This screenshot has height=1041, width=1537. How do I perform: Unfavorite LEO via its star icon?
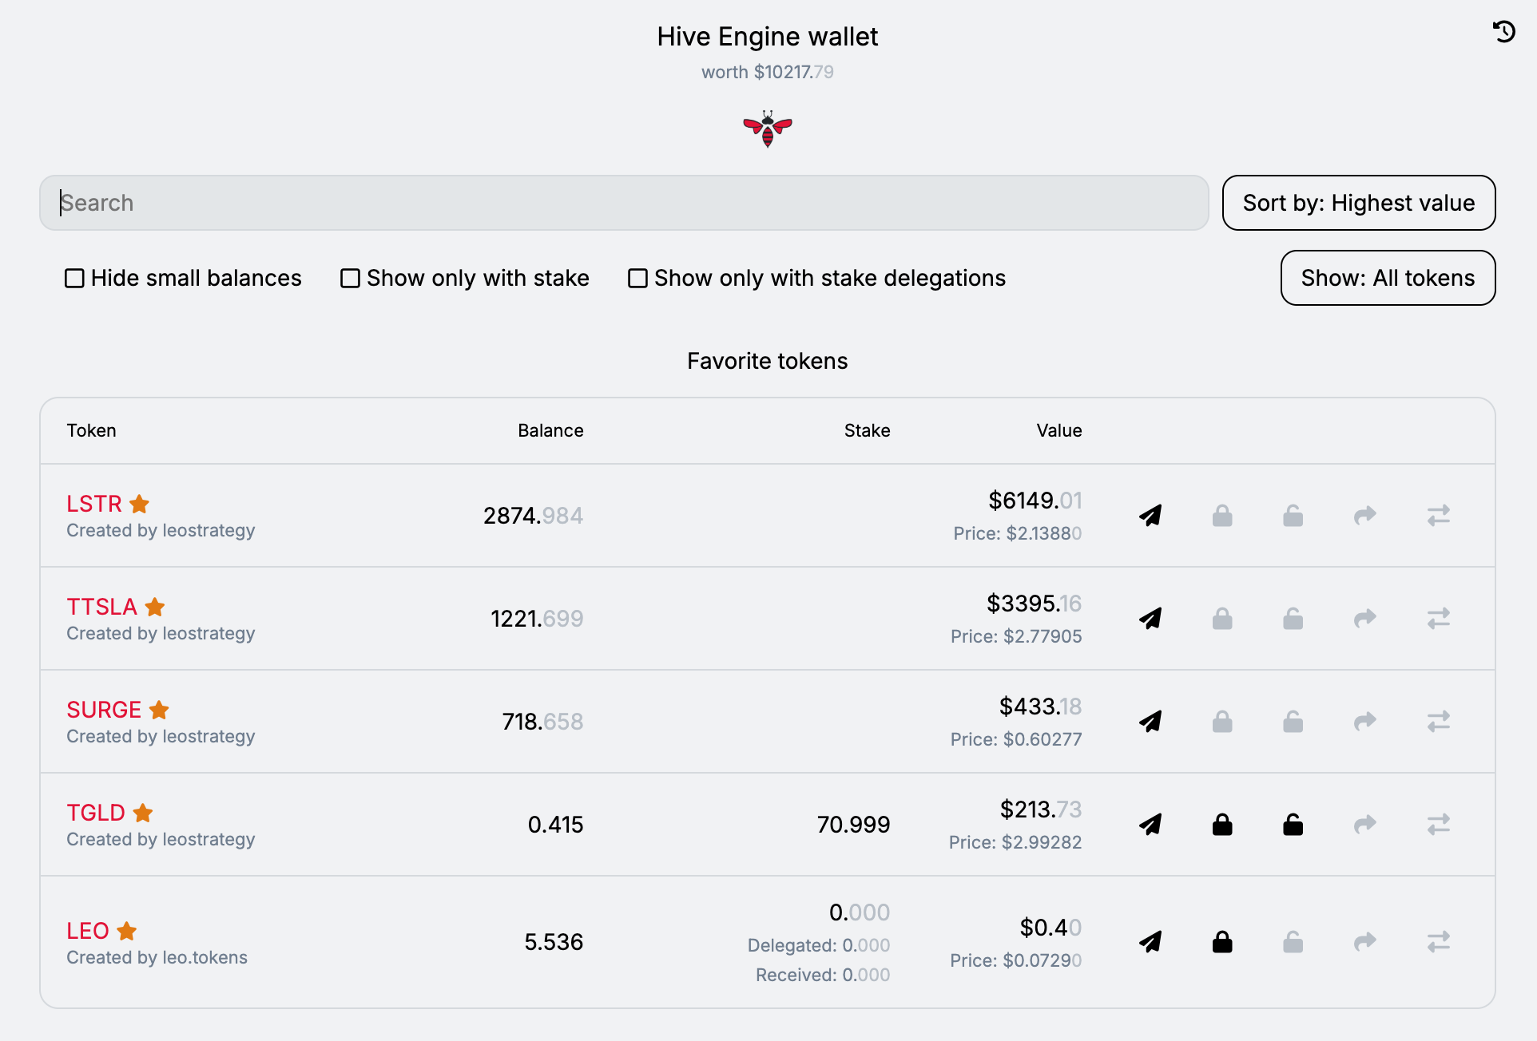pos(127,931)
